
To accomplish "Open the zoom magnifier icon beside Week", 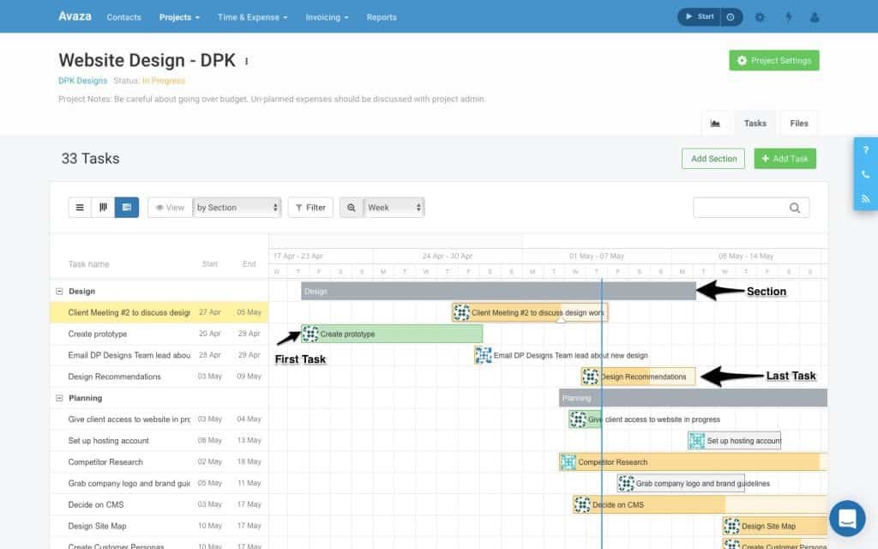I will [351, 207].
